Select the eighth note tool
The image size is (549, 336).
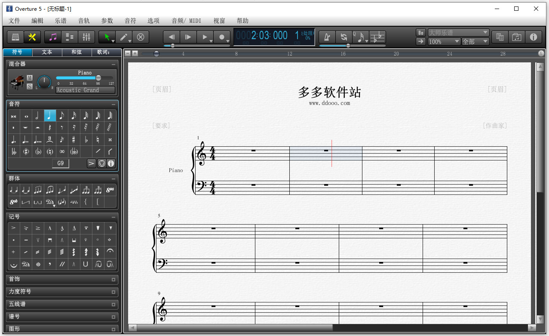(x=62, y=115)
